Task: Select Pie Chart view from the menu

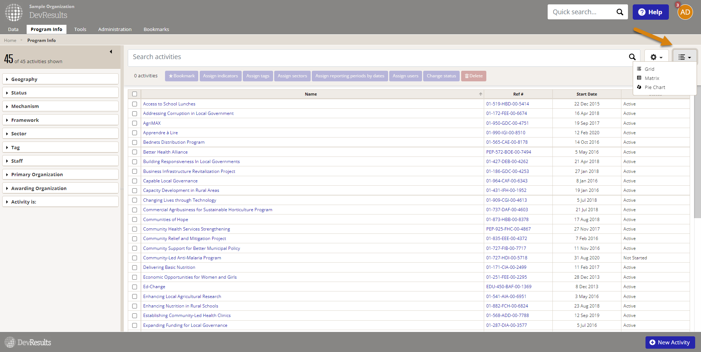Action: [x=655, y=87]
